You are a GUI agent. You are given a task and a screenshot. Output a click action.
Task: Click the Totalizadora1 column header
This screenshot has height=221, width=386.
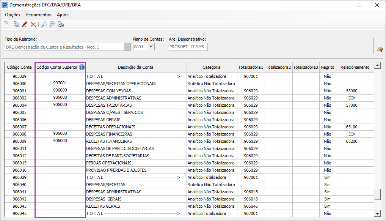coord(251,67)
